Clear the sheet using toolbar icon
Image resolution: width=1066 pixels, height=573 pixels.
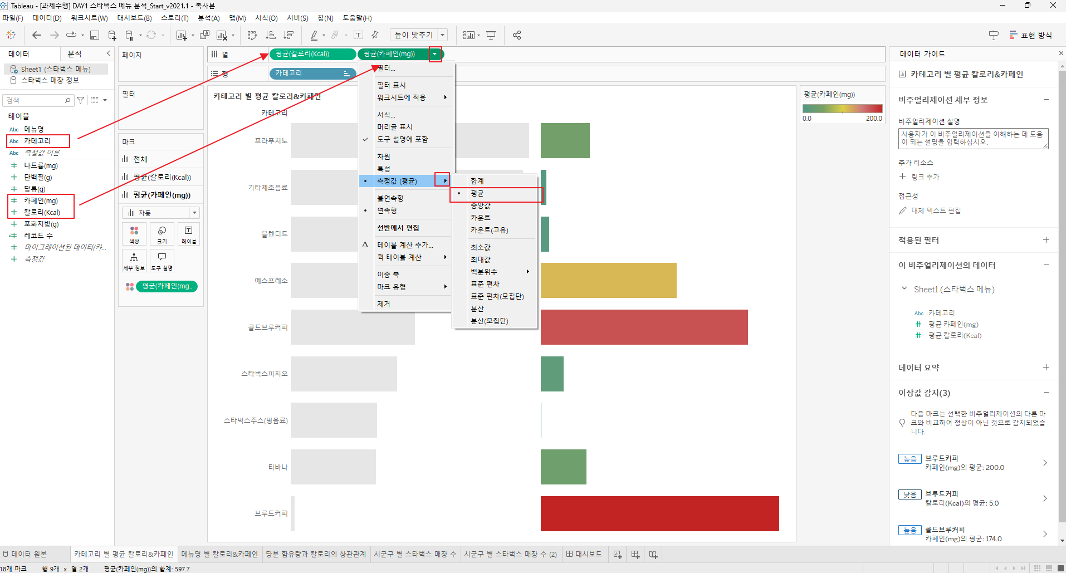click(x=222, y=35)
